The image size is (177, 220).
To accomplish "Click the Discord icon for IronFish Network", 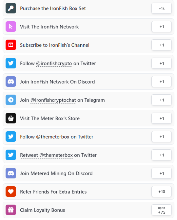I will tap(11, 82).
